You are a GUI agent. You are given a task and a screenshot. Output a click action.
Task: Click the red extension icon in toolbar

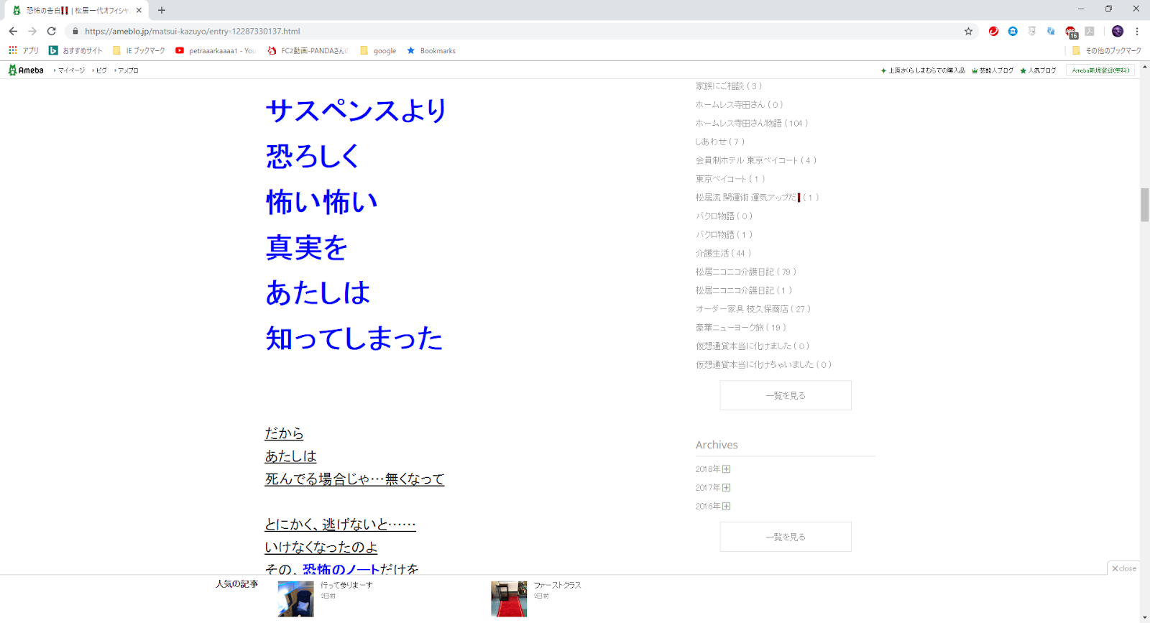pyautogui.click(x=993, y=31)
